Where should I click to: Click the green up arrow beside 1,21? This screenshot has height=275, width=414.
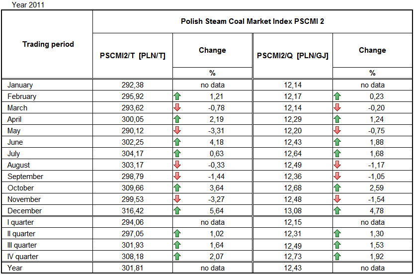(177, 96)
